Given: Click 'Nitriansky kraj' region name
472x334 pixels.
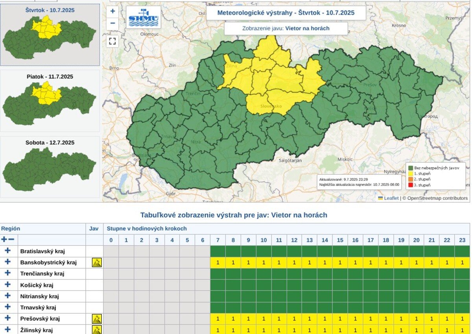Looking at the screenshot, I should [x=40, y=296].
